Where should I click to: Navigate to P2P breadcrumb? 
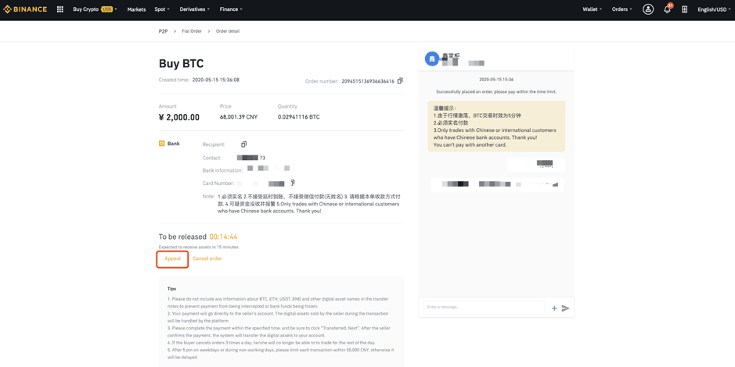pos(163,31)
